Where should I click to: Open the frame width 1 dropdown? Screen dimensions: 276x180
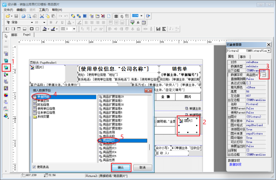(x=74, y=28)
